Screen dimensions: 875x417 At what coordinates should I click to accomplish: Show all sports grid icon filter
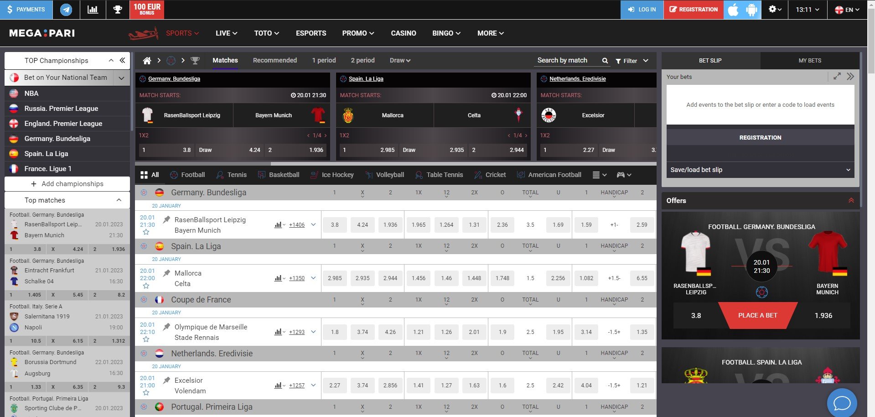(x=150, y=175)
